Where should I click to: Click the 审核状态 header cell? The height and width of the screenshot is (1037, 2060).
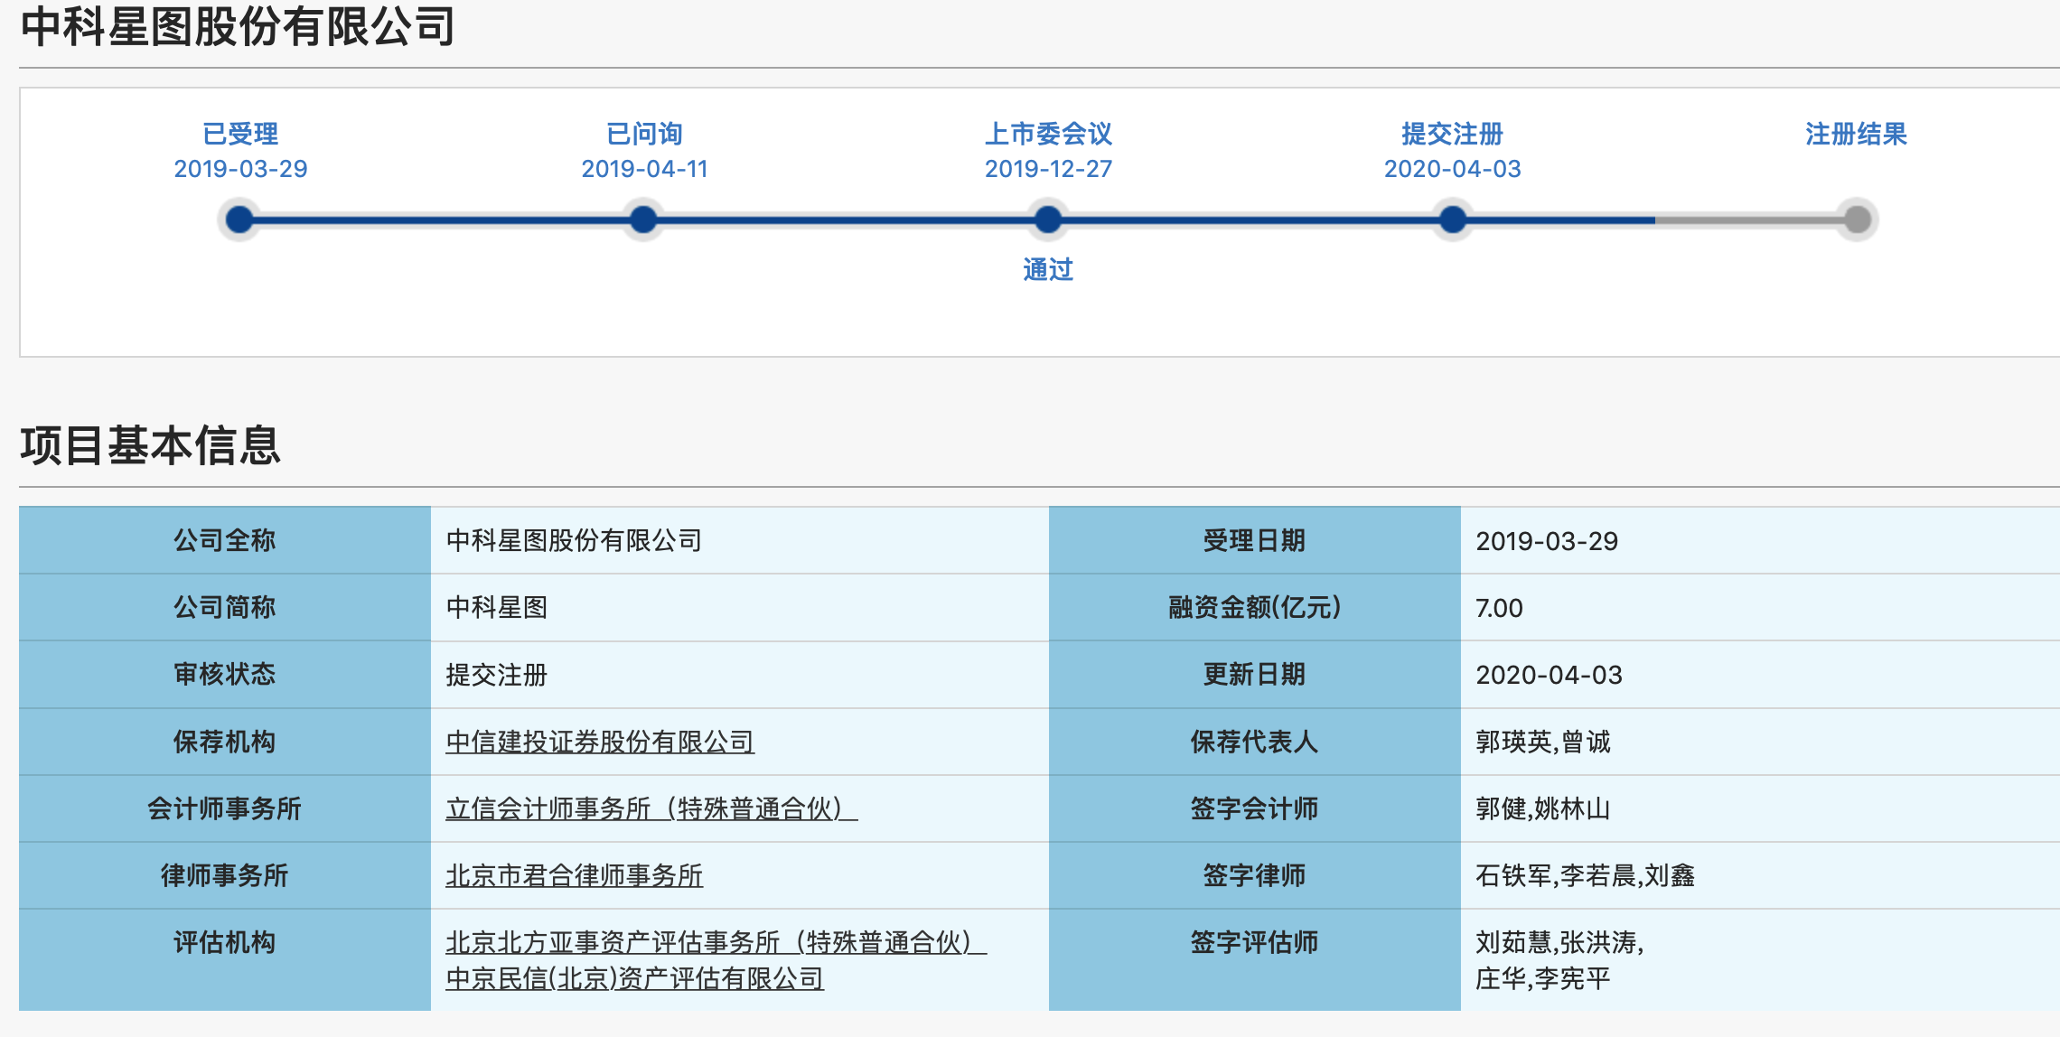(x=225, y=674)
